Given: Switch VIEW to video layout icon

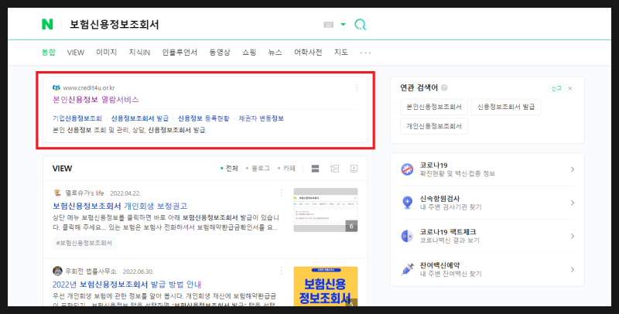Looking at the screenshot, I should click(x=354, y=169).
